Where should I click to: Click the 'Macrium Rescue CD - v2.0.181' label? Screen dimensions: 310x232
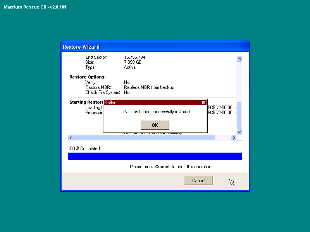35,7
